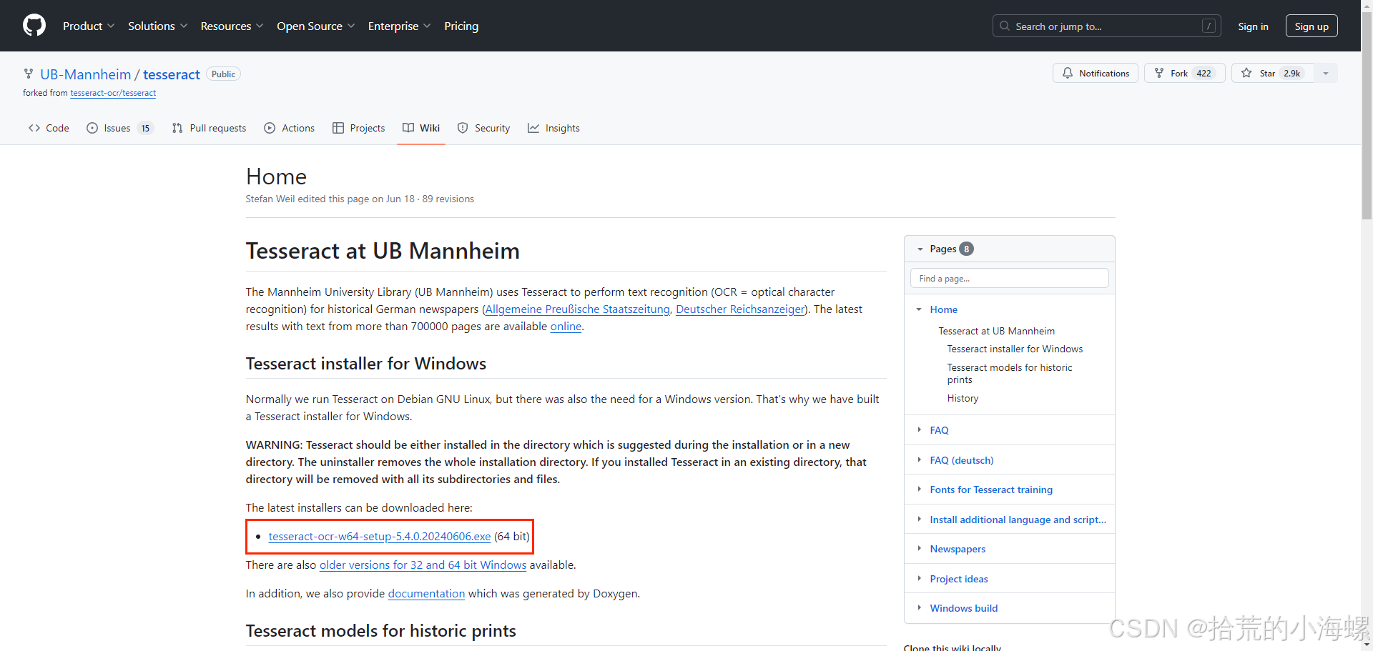Open the Insights tab
The width and height of the screenshot is (1373, 651).
(x=553, y=129)
